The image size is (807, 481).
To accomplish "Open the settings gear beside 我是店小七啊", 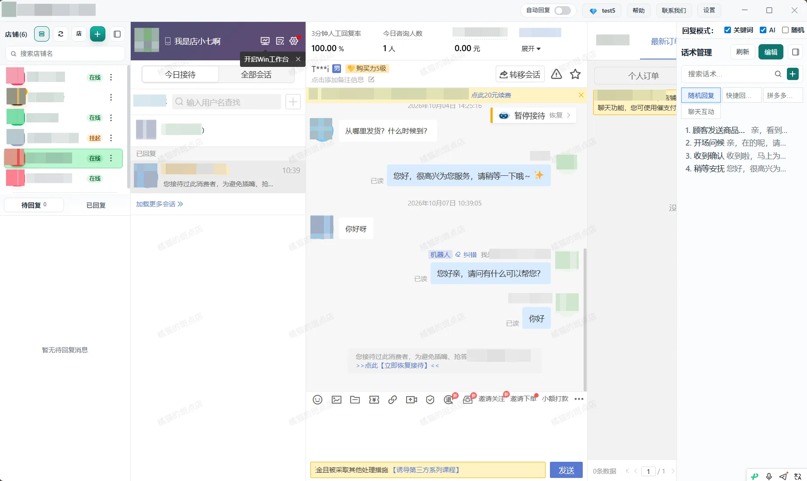I will pyautogui.click(x=294, y=41).
